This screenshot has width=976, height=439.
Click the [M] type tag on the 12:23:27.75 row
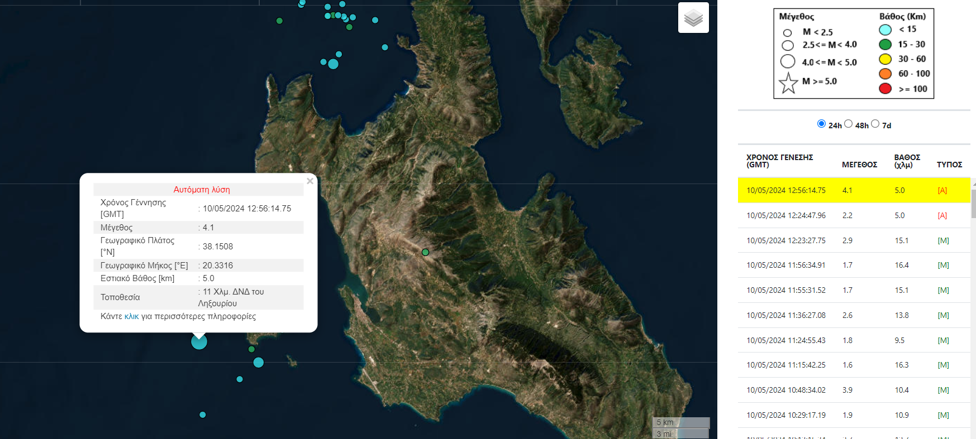(943, 240)
